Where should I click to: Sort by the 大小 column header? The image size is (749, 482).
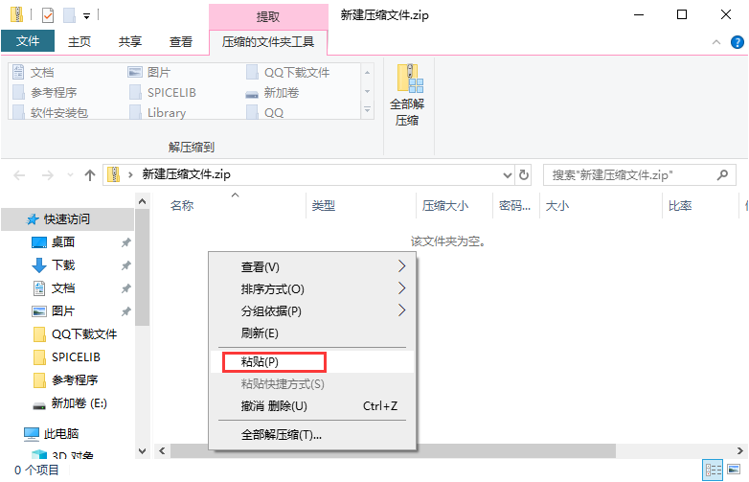point(557,206)
